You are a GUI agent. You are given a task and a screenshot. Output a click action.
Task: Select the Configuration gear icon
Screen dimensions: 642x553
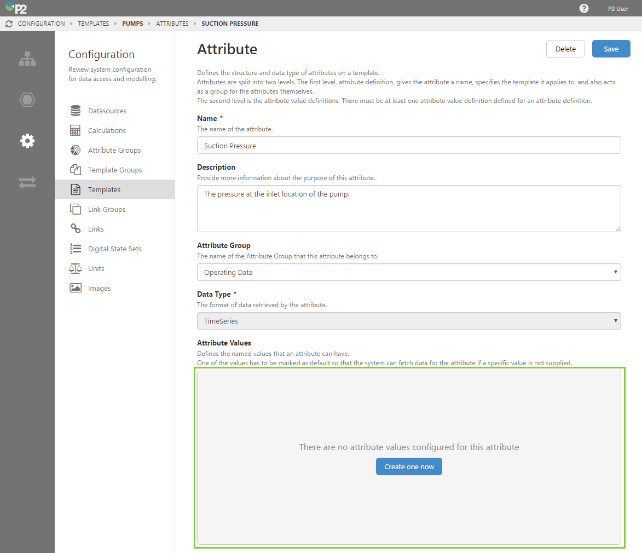27,141
